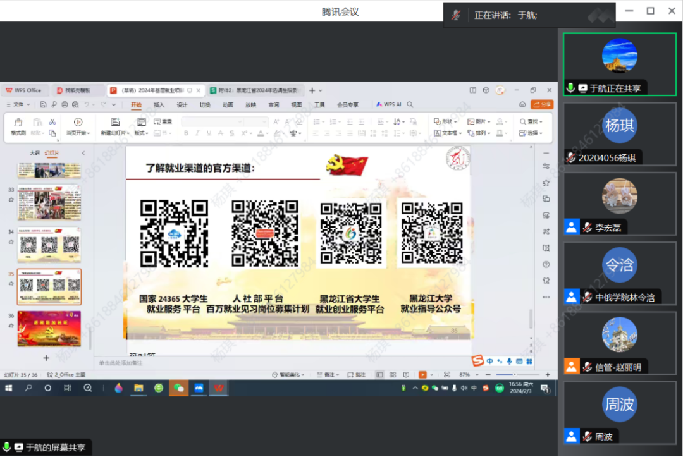683x457 pixels.
Task: Toggle star mark on slide 34
Action: pos(11,241)
